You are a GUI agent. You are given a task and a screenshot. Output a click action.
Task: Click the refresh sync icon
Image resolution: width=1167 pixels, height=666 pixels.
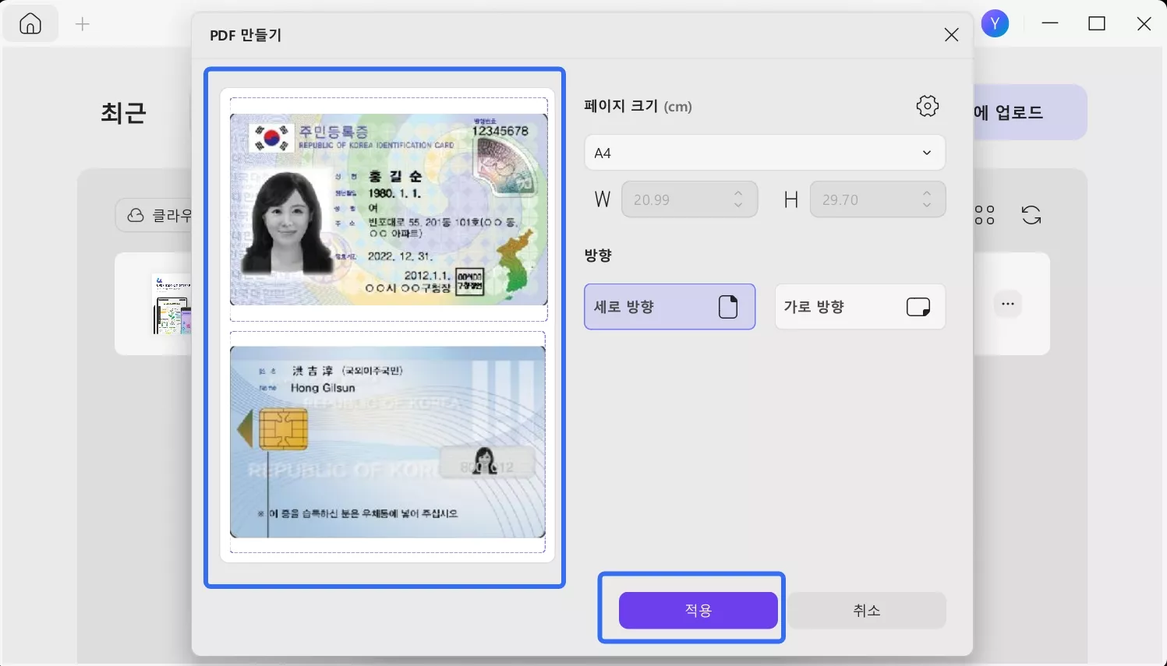[x=1031, y=214]
